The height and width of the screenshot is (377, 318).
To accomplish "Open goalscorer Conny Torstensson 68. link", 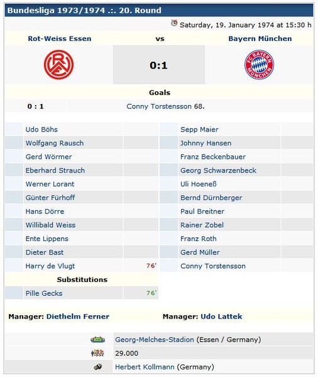I will coord(165,106).
